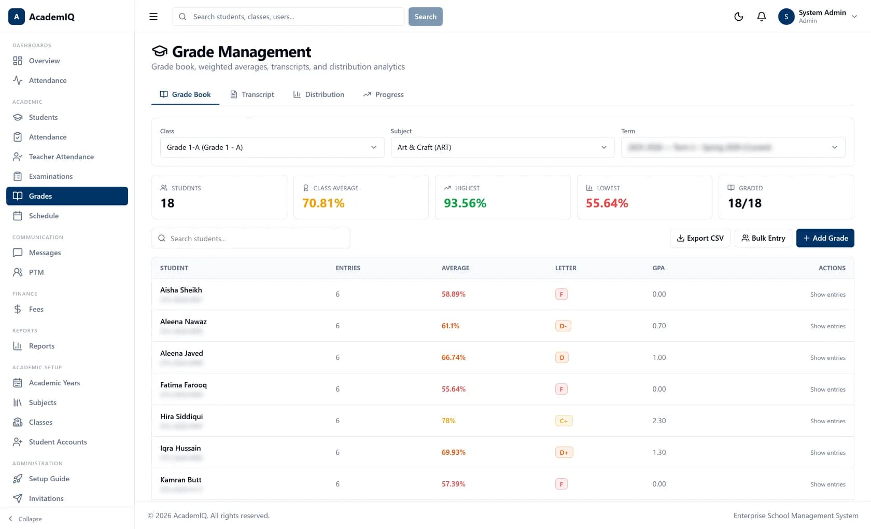Open the Students sidebar item
This screenshot has width=871, height=529.
(x=67, y=117)
